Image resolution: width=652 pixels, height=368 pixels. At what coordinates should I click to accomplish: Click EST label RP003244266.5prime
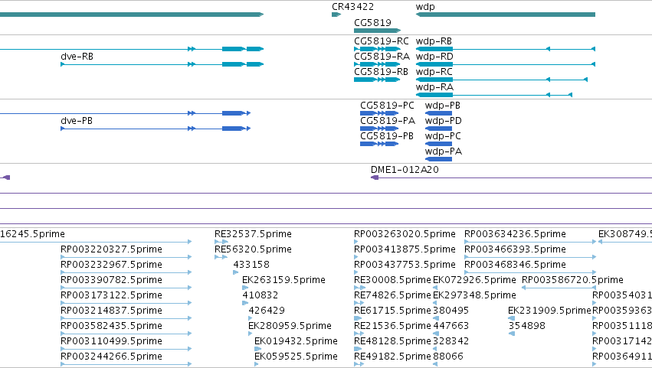coord(111,357)
